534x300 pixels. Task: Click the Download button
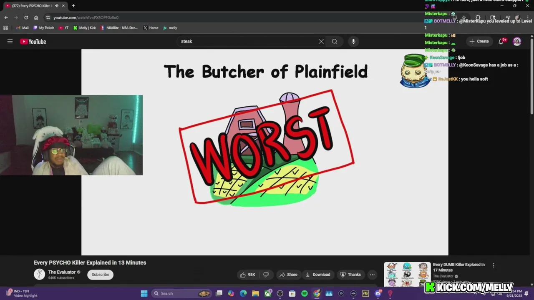pos(318,275)
